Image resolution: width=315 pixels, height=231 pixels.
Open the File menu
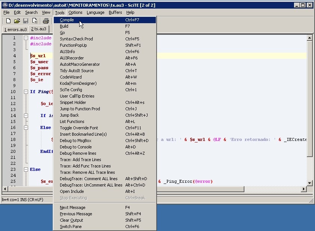click(6, 12)
